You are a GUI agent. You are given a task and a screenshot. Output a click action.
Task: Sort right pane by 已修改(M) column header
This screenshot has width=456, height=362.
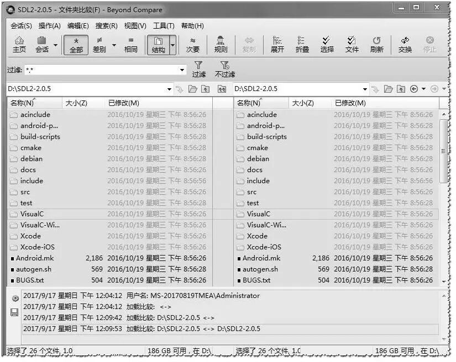[x=385, y=103]
